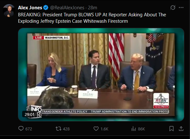This screenshot has width=190, height=139.
Task: Click the reply speech bubble icon
Action: (21, 129)
